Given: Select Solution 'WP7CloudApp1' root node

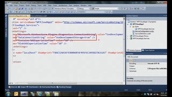Looking at the screenshot, I should click(143, 22).
